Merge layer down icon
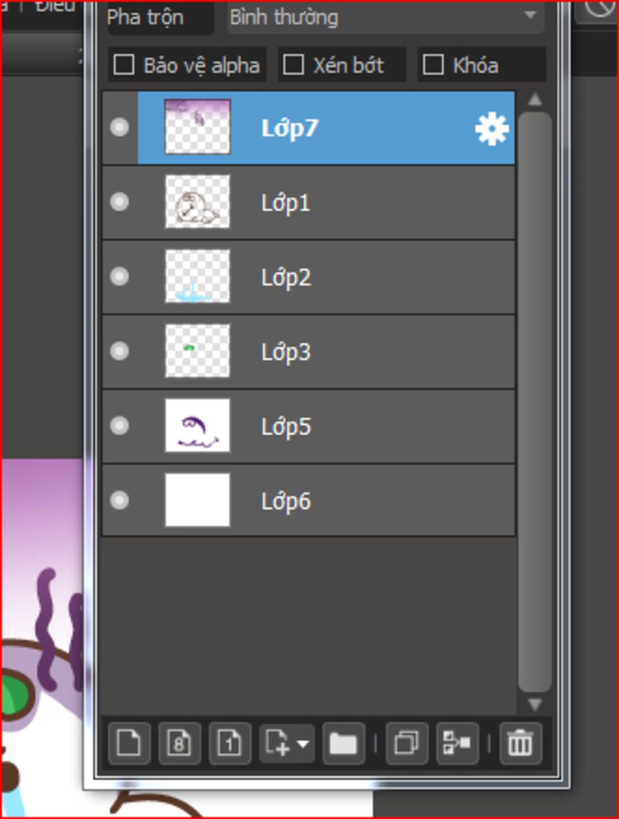 click(457, 743)
